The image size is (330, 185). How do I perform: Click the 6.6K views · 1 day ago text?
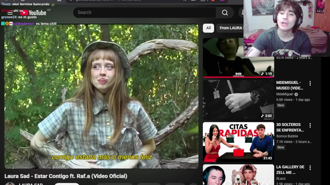click(293, 100)
